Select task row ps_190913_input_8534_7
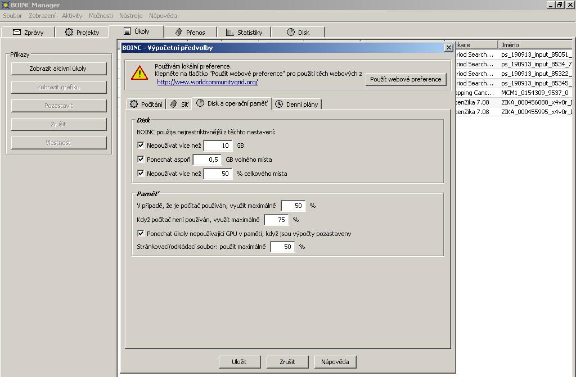This screenshot has width=576, height=377. (514, 64)
